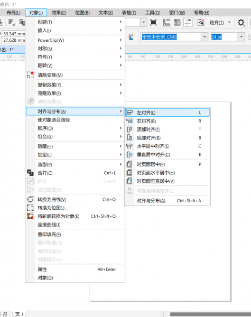Expand the 对称(S) submenu
Image resolution: width=251 pixels, height=317 pixels.
pyautogui.click(x=75, y=49)
